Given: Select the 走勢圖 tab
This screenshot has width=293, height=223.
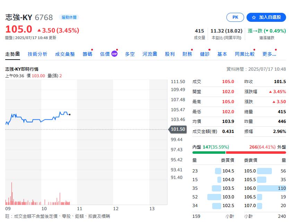Looking at the screenshot, I should pyautogui.click(x=12, y=54).
